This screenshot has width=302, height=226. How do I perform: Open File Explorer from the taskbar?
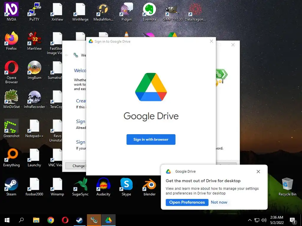pos(36,220)
